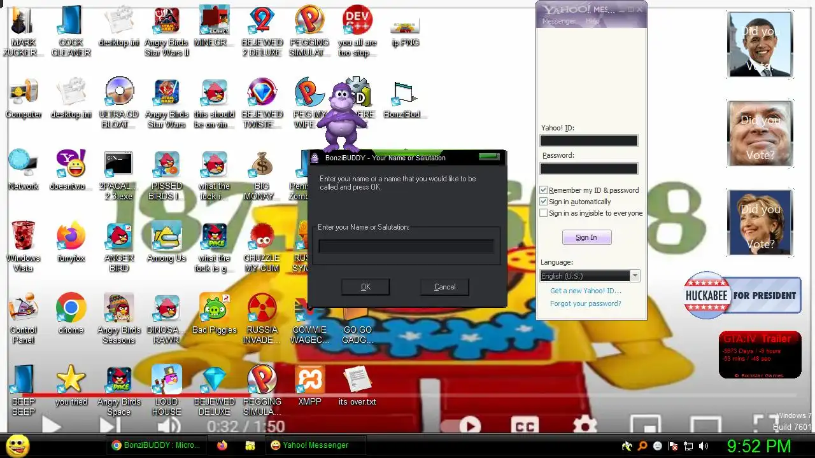Viewport: 815px width, 458px height.
Task: Click the volume speaker icon in system tray
Action: [704, 446]
